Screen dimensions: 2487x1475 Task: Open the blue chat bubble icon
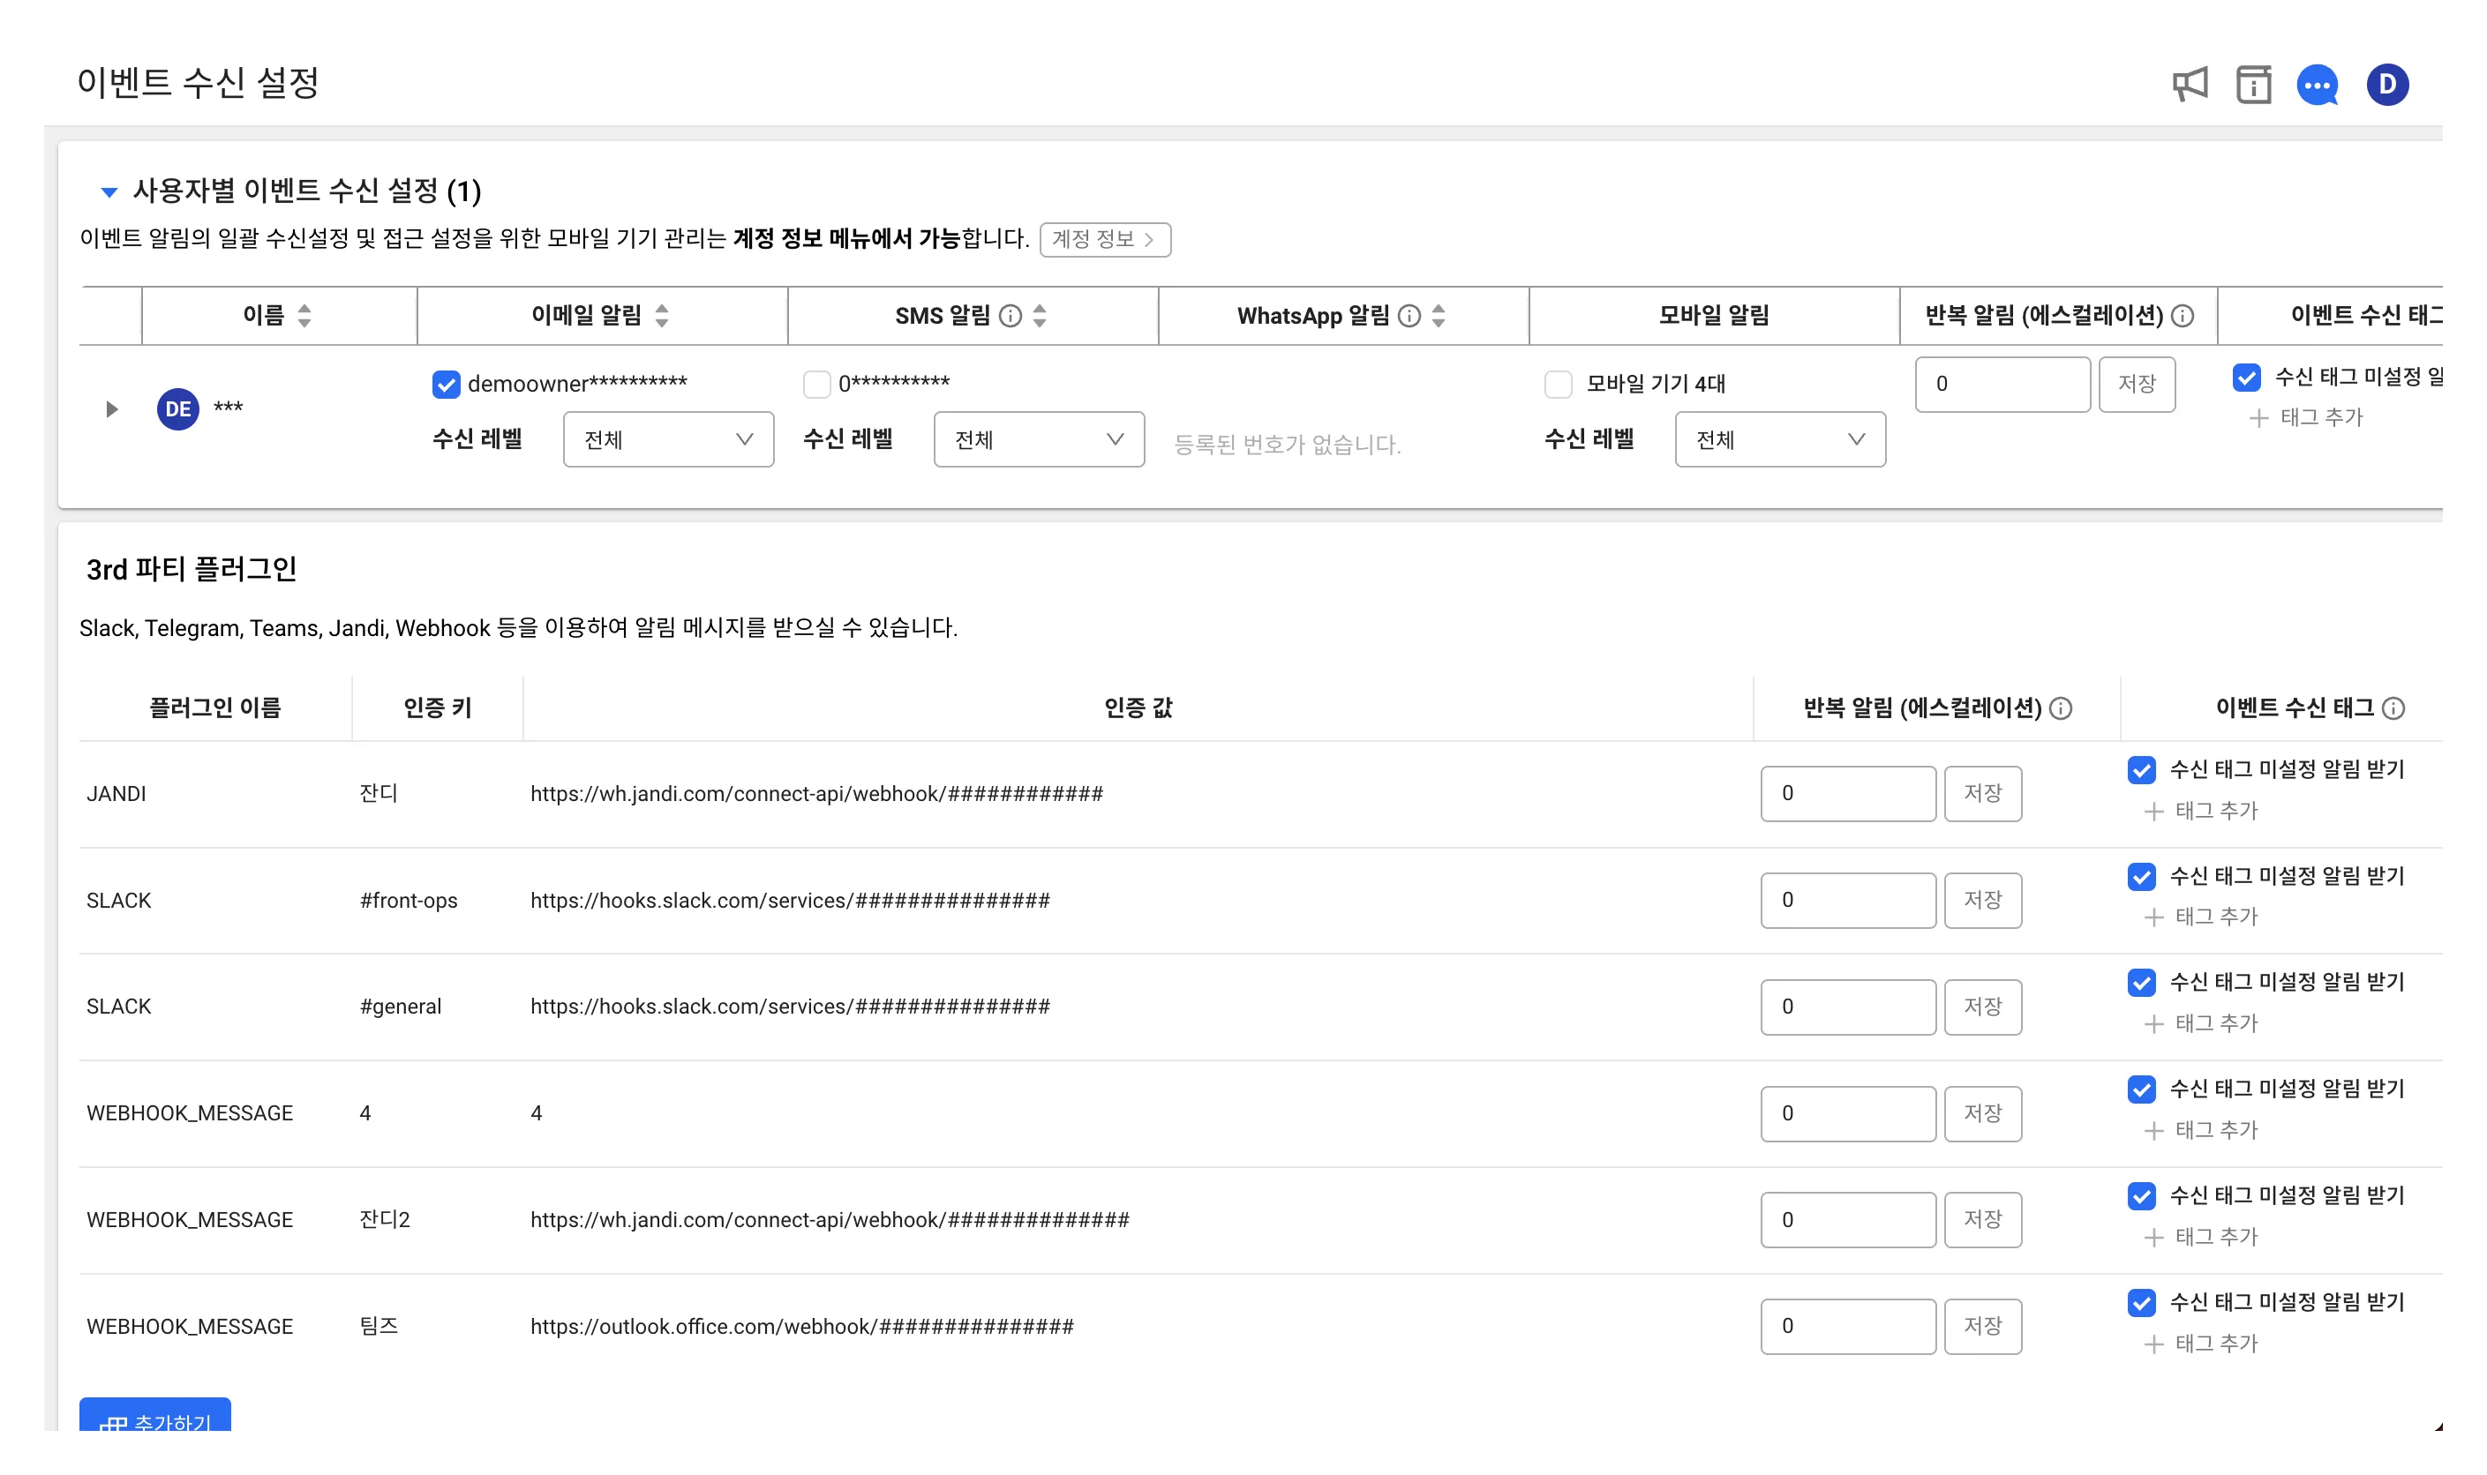(2316, 85)
